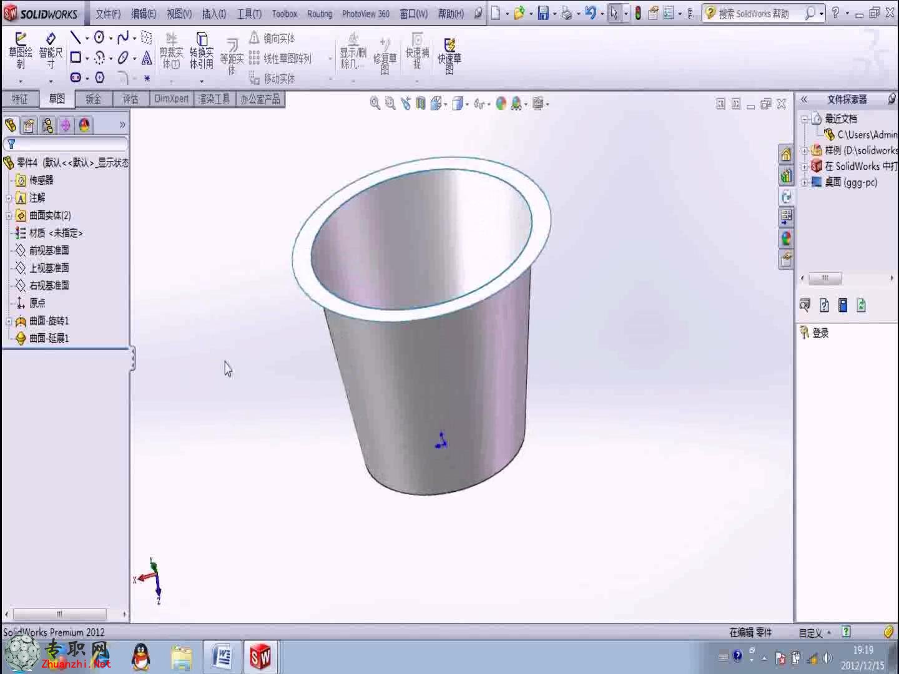Open the Line tool dropdown arrow

coord(86,39)
